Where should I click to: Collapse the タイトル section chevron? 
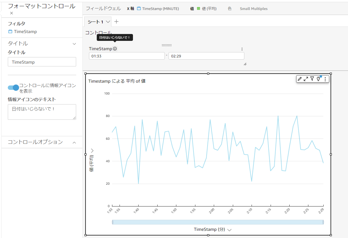point(74,44)
